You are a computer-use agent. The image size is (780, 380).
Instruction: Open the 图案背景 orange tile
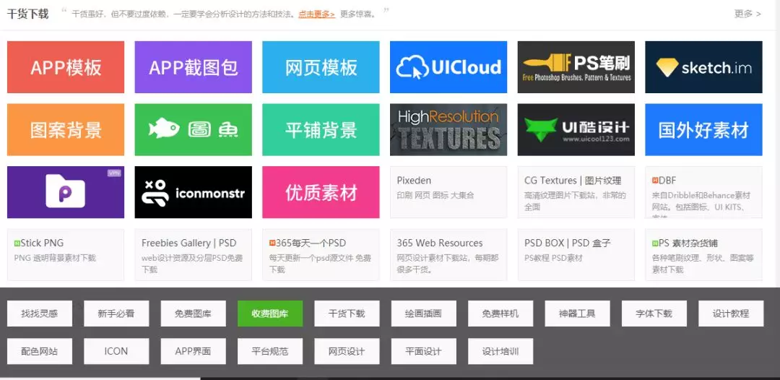tap(66, 130)
